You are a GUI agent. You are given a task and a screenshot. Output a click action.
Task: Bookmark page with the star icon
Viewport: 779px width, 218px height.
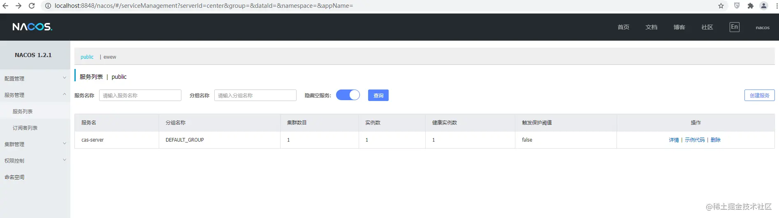(x=721, y=6)
